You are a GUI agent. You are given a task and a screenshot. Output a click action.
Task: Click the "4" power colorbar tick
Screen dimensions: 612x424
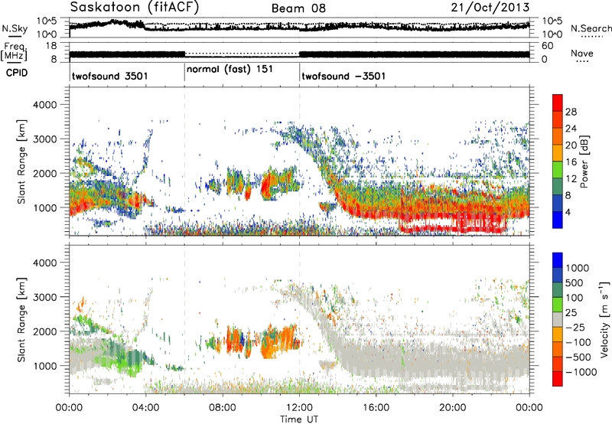pos(568,213)
